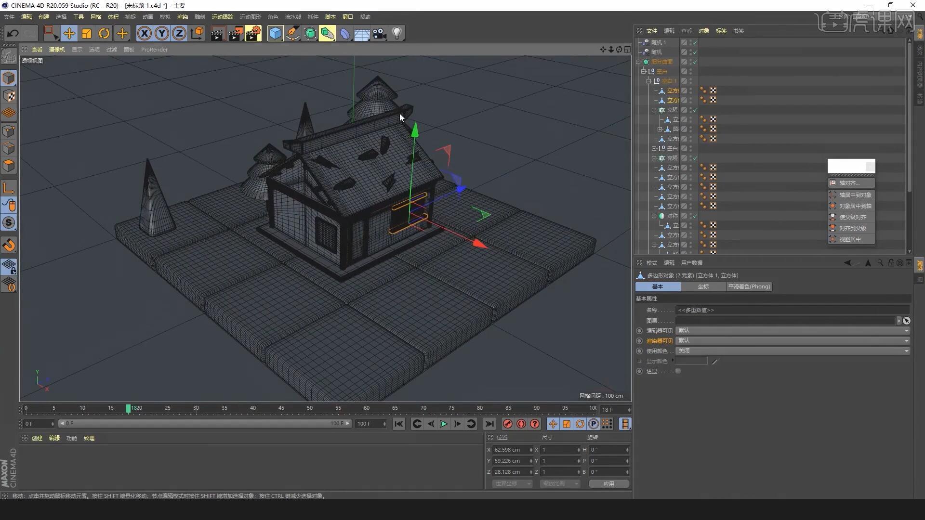Lock the Y axis with the Y toolbar icon
Image resolution: width=925 pixels, height=520 pixels.
161,33
